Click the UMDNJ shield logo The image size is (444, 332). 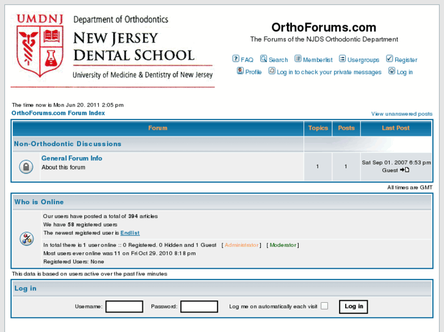pos(40,46)
